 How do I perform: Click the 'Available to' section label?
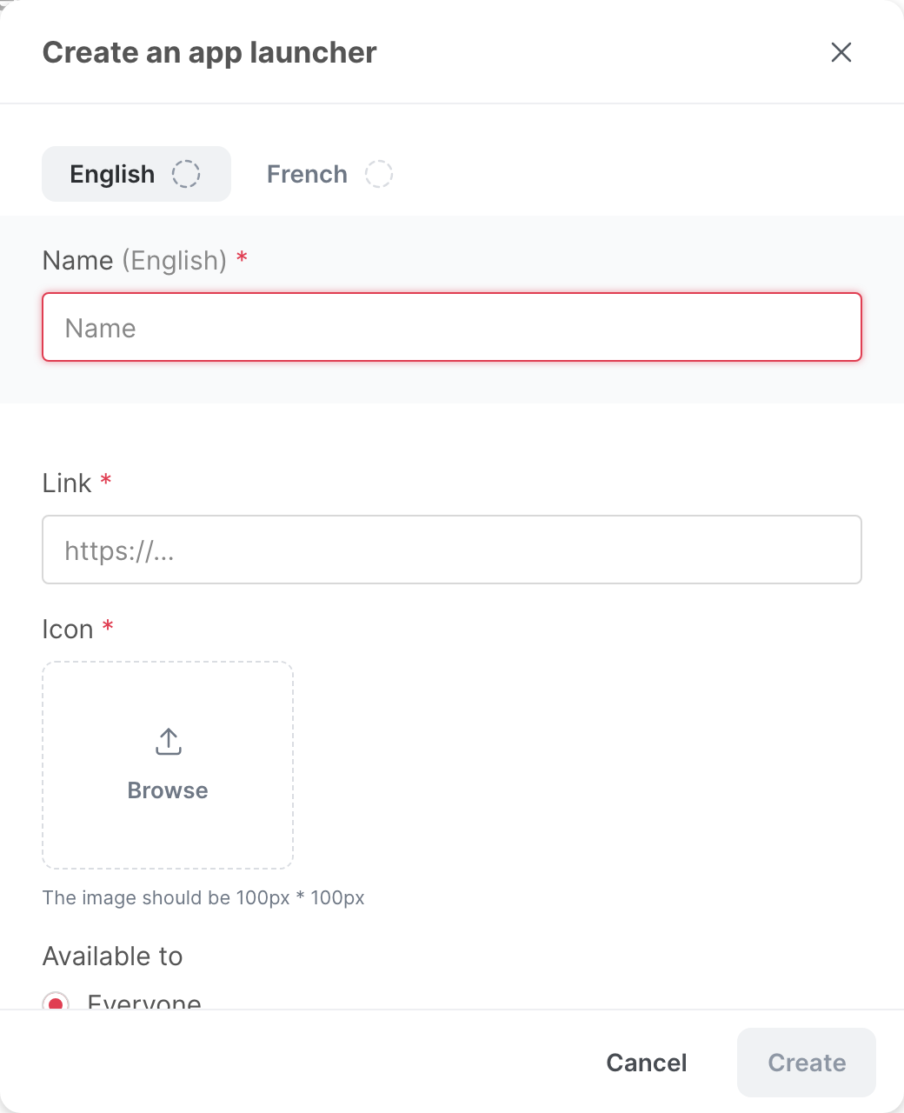pyautogui.click(x=113, y=956)
